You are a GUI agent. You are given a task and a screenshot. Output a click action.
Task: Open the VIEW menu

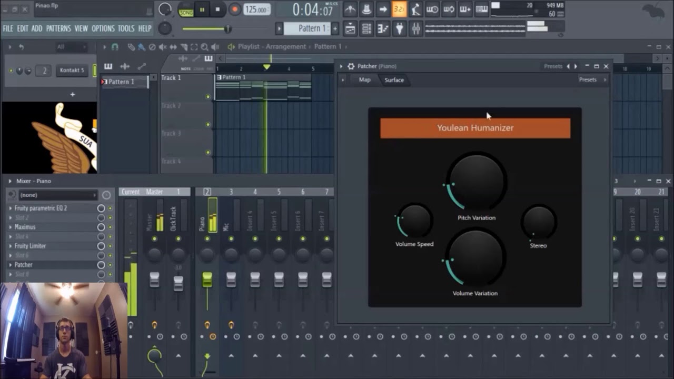81,28
